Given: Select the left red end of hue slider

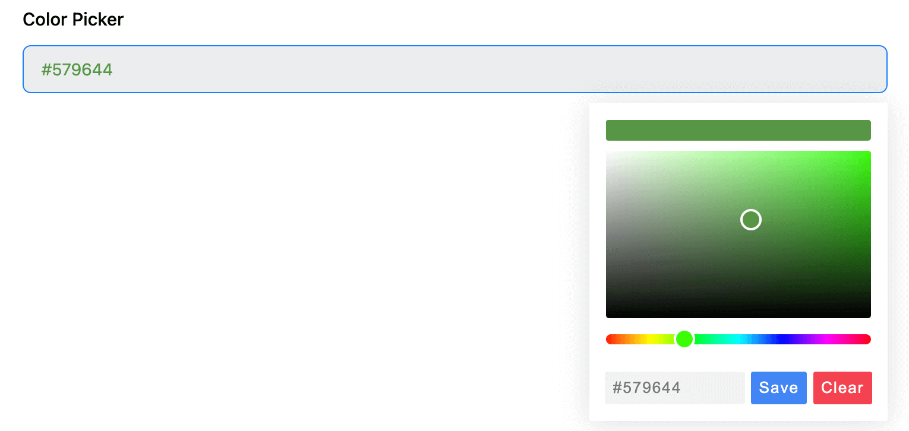Looking at the screenshot, I should [x=610, y=339].
